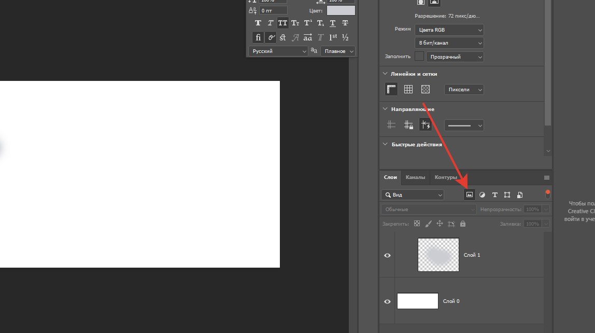This screenshot has width=595, height=333.
Task: Lock artboard nesting icon
Action: [x=451, y=224]
